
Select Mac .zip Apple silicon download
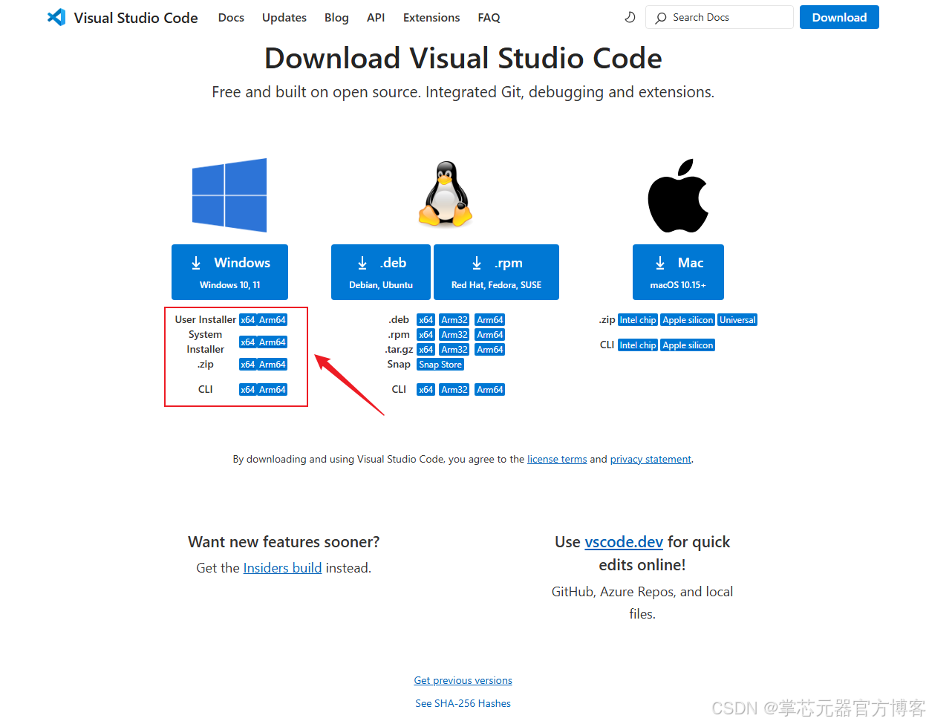688,320
